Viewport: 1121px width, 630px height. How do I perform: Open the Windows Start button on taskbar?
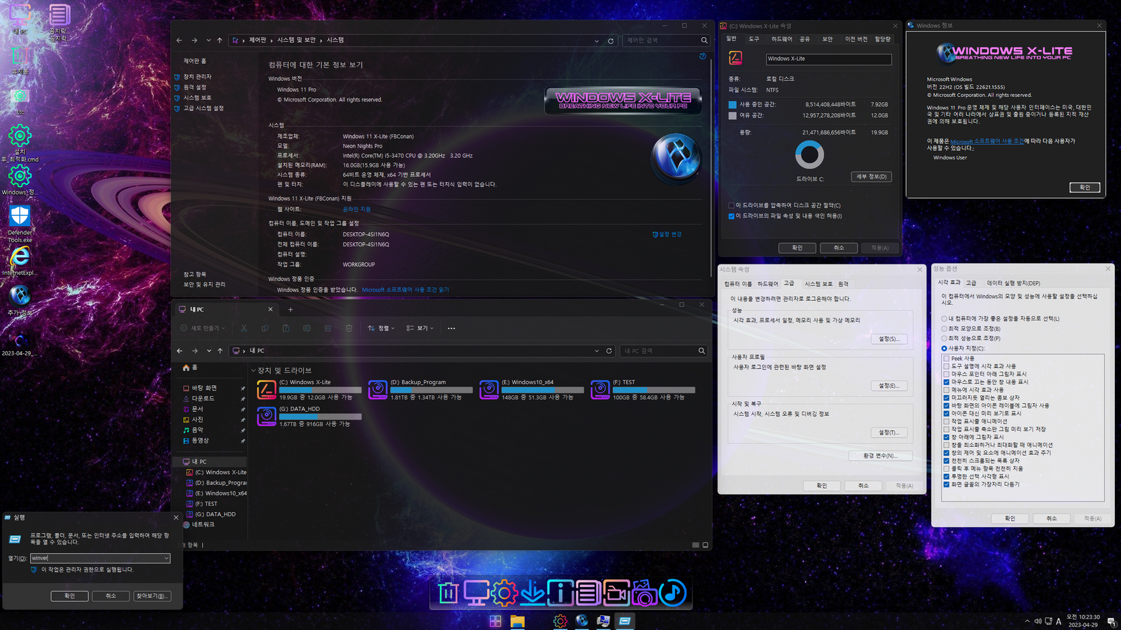point(495,621)
